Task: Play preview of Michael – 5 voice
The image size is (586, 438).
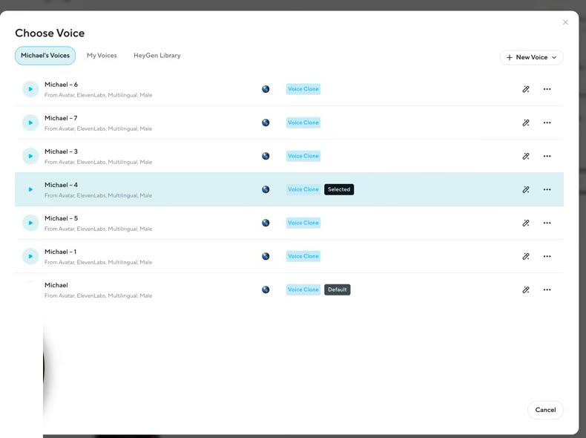Action: (x=30, y=223)
